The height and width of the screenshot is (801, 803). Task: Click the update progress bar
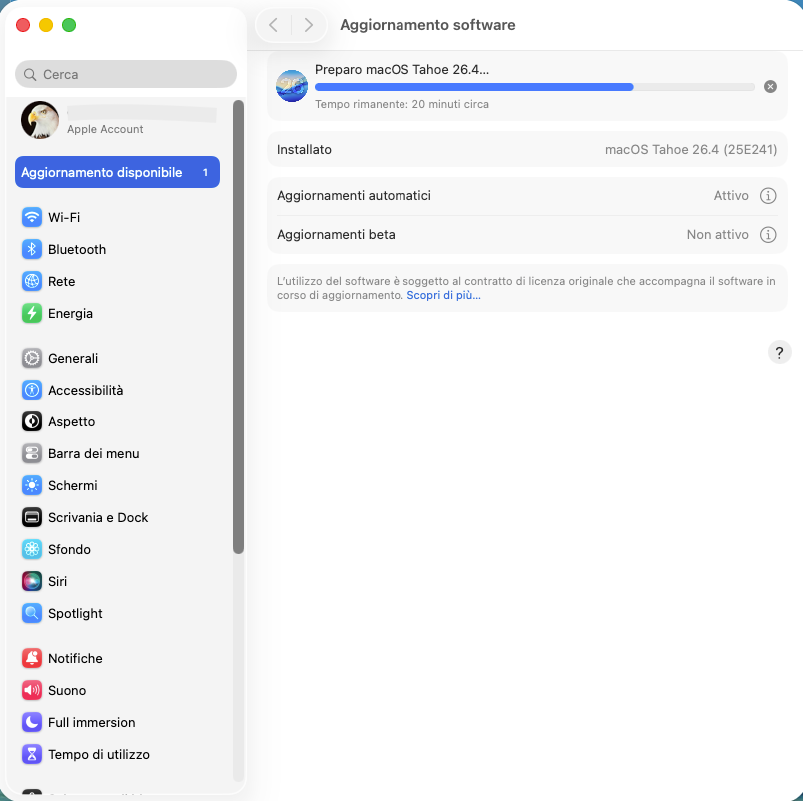pyautogui.click(x=534, y=87)
